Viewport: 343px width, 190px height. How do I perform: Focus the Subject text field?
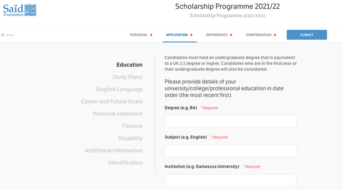coord(230,151)
